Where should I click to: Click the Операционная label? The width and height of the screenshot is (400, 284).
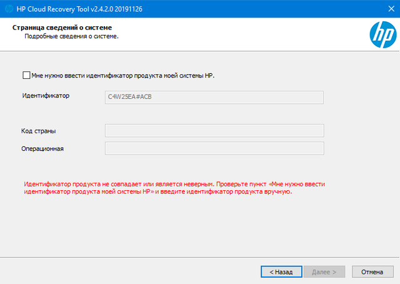(42, 149)
